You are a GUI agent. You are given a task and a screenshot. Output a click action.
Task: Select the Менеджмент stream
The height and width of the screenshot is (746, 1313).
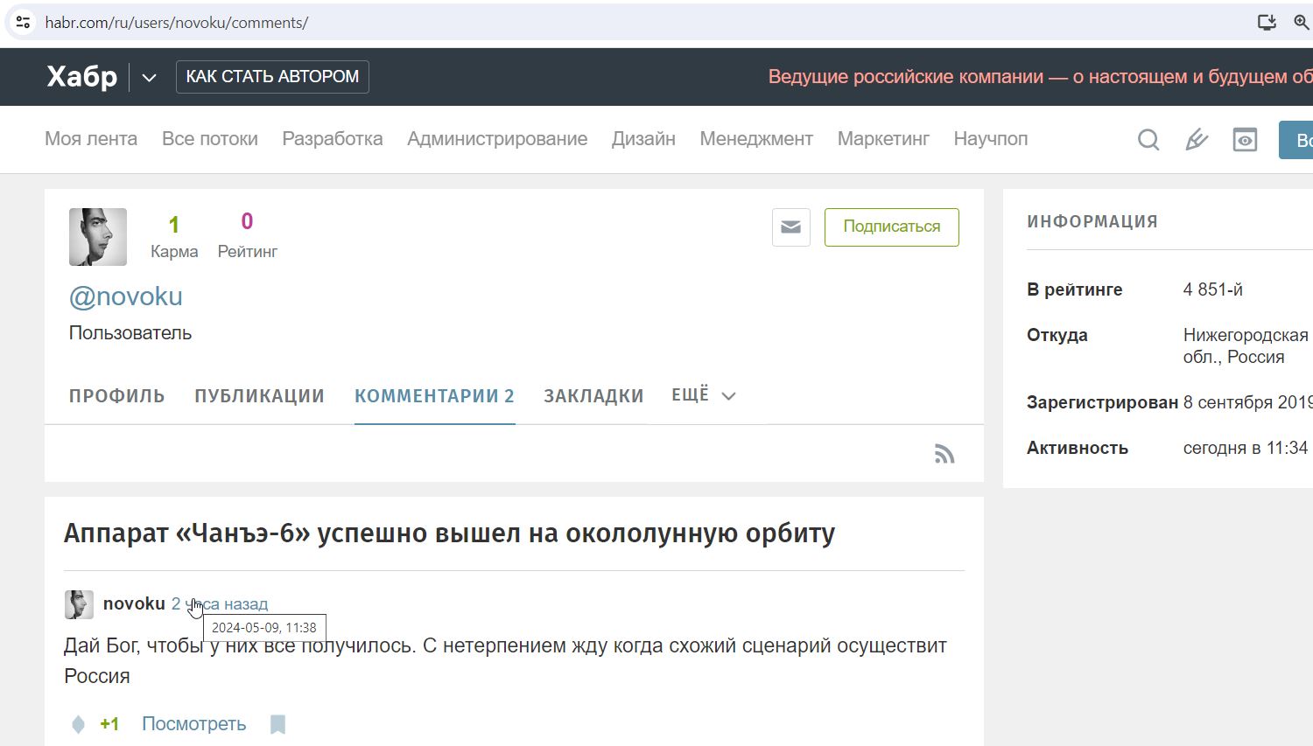[x=756, y=139]
